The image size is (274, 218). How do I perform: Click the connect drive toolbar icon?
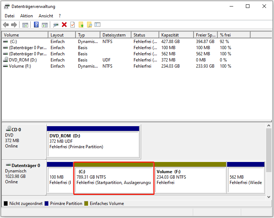click(x=56, y=25)
